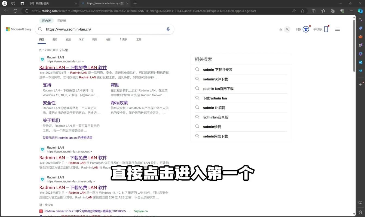365x217 pixels.
Task: Open Edge settings and more menu
Action: [x=351, y=11]
